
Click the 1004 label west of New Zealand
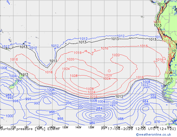click(x=13, y=76)
